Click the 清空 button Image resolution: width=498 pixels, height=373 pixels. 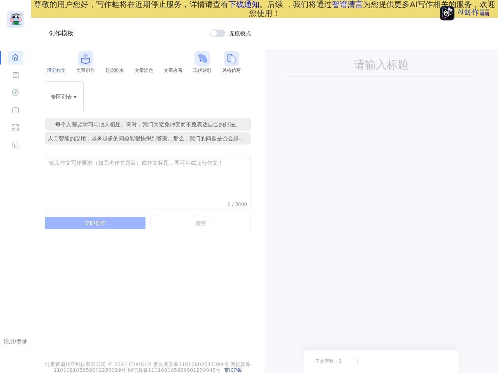click(200, 223)
